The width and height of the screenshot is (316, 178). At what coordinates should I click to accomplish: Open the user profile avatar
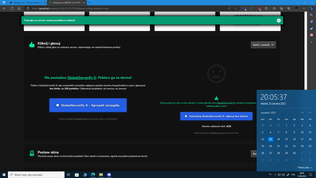[296, 9]
